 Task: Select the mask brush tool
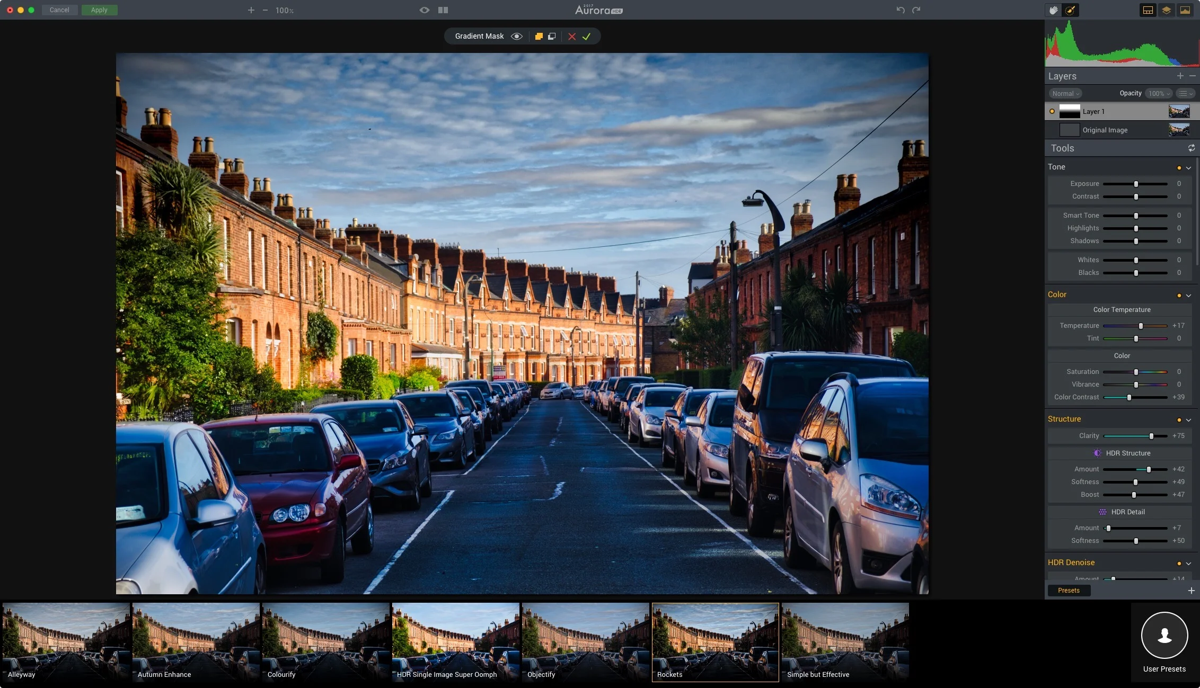1070,10
